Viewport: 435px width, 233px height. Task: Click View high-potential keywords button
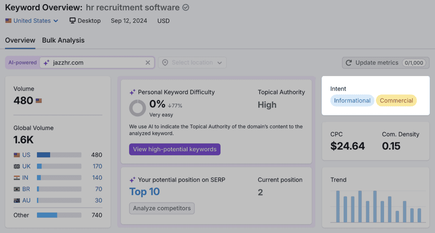pyautogui.click(x=175, y=149)
